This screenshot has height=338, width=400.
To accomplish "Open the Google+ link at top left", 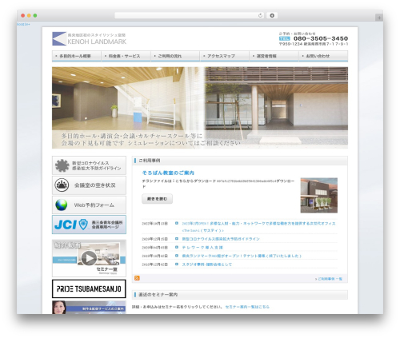I will [23, 24].
